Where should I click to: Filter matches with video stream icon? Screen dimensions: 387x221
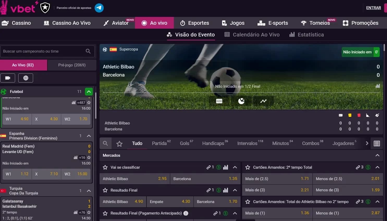coord(8,78)
